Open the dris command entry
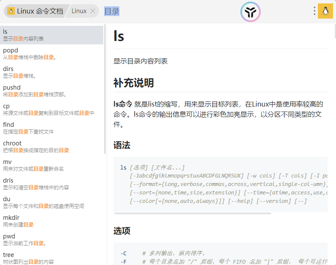The height and width of the screenshot is (265, 336). click(52, 184)
